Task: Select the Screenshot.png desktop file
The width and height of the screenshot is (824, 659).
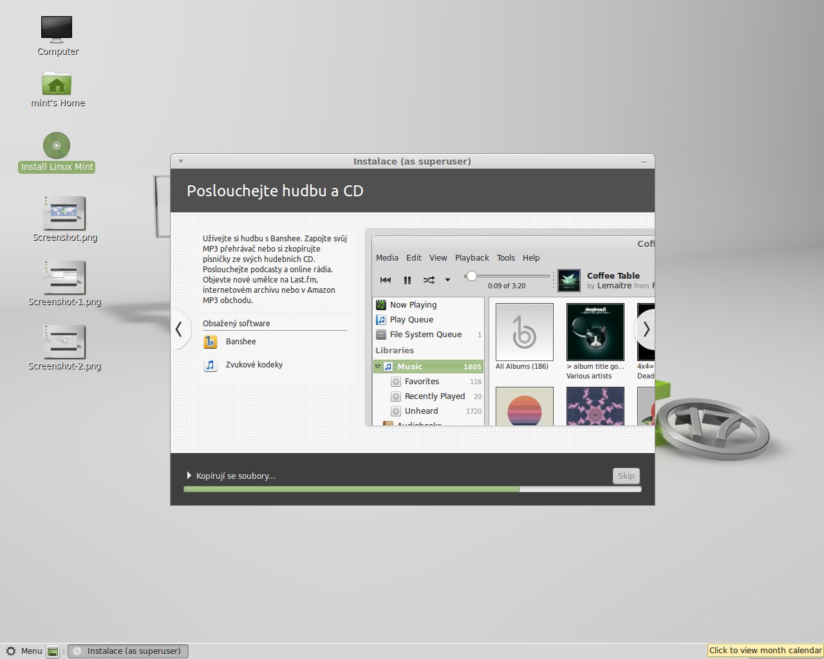Action: tap(64, 214)
